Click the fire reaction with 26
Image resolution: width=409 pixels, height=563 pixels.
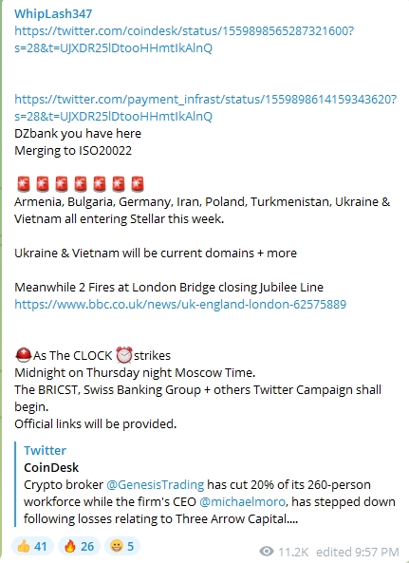[x=79, y=546]
